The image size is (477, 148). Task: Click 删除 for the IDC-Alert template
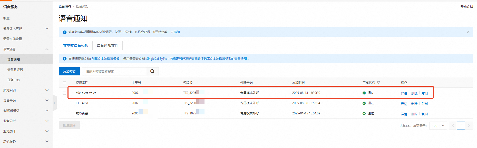point(414,104)
